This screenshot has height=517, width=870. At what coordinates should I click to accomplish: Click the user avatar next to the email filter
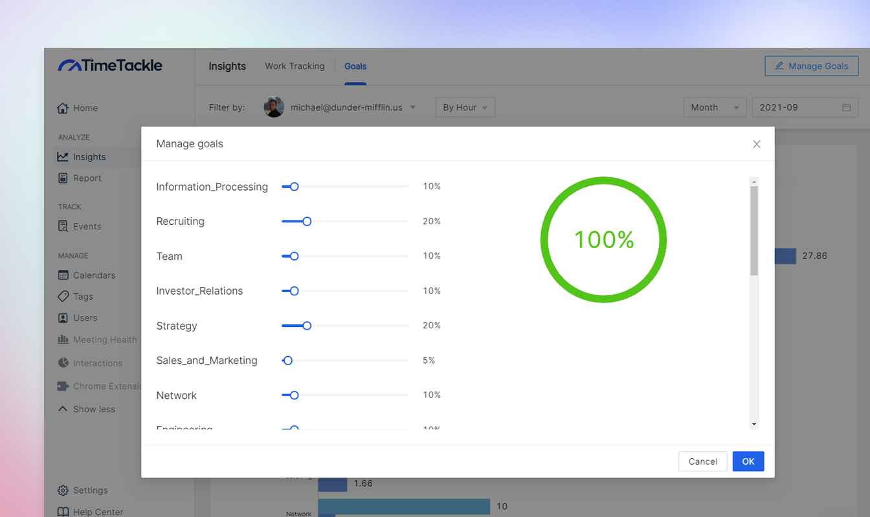(x=274, y=107)
